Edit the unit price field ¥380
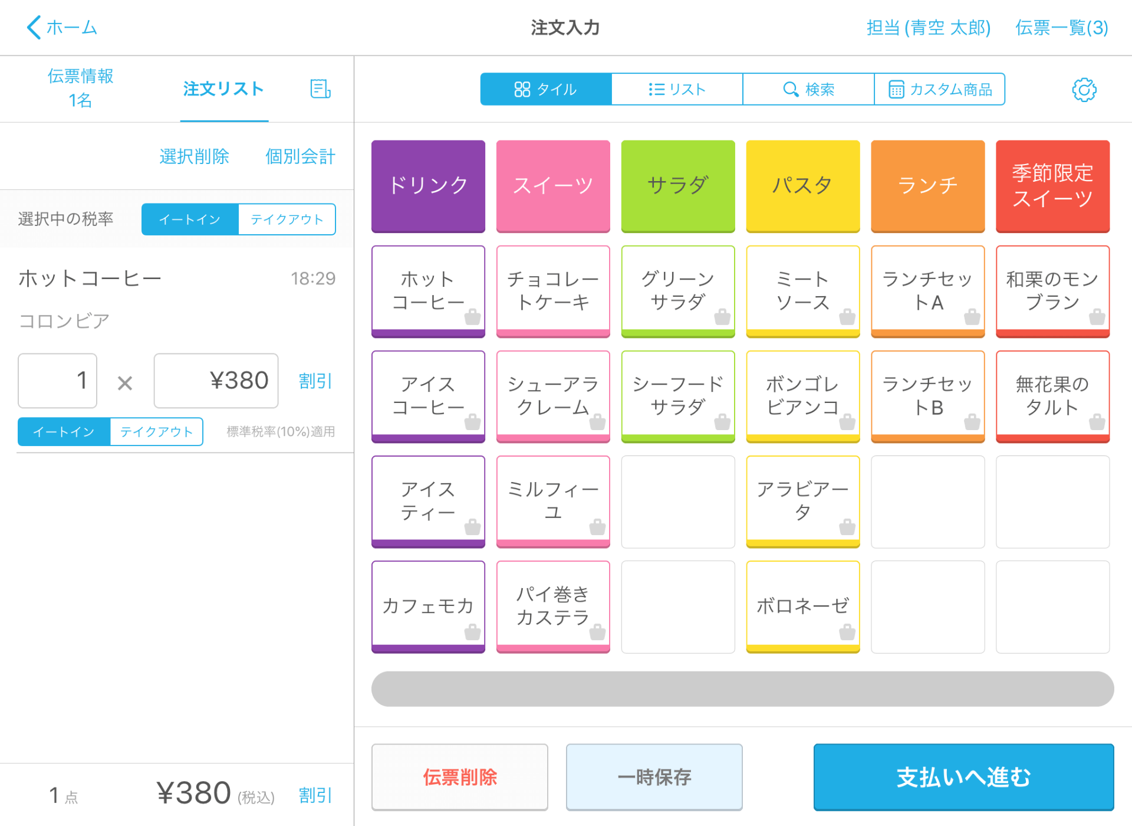1132x826 pixels. (x=216, y=381)
